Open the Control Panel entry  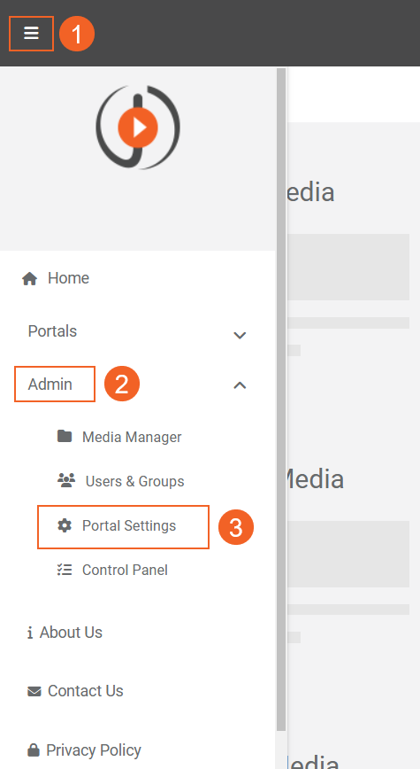125,570
